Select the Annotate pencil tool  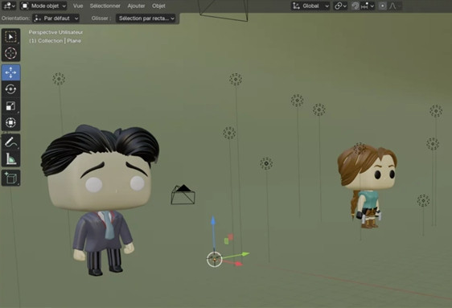point(10,142)
